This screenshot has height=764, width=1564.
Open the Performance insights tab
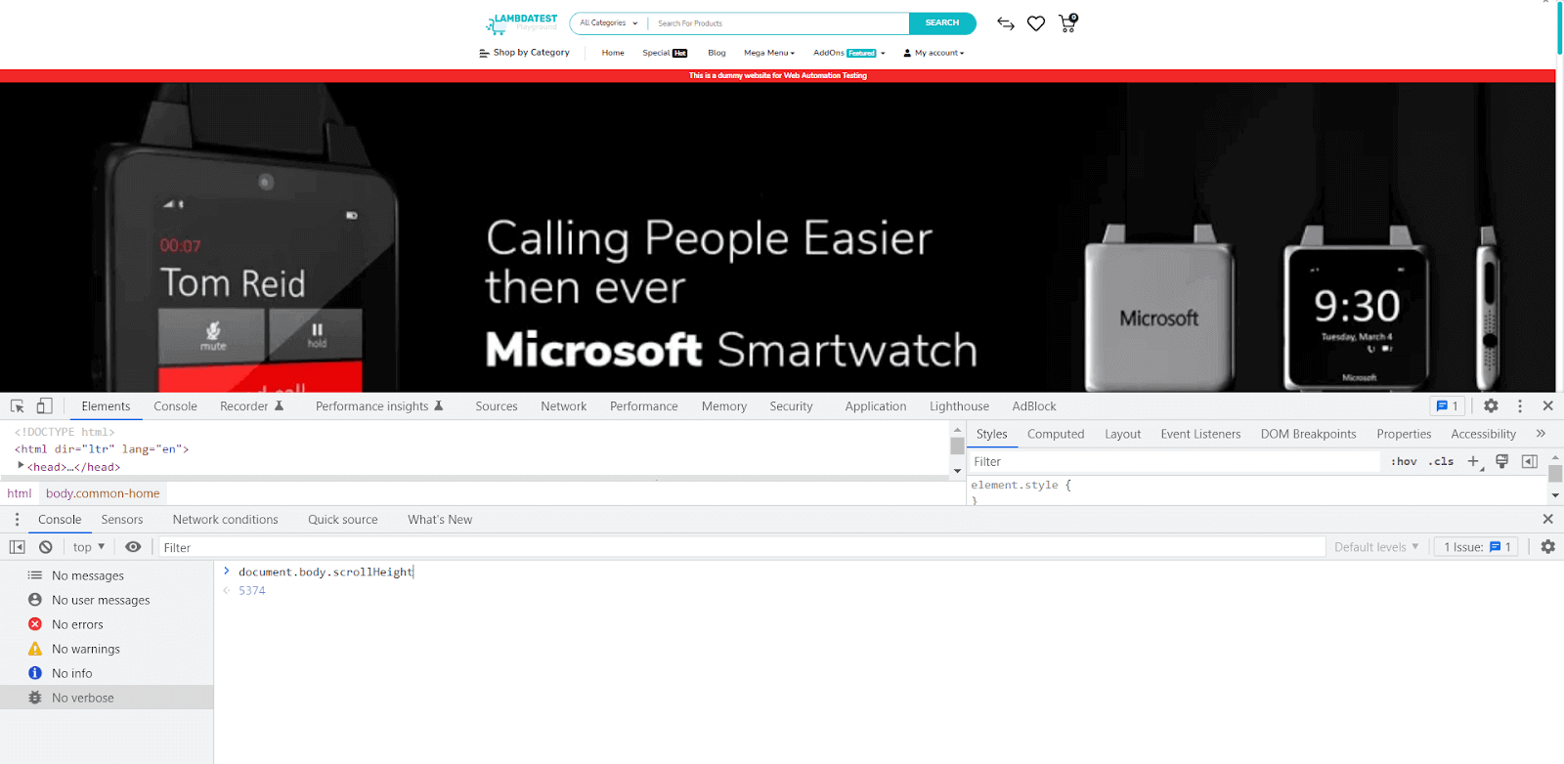coord(379,406)
